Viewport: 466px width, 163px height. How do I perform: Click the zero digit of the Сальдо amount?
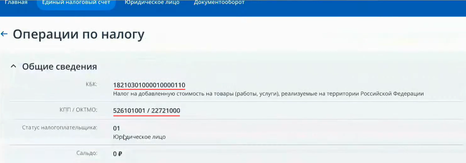tap(115, 154)
